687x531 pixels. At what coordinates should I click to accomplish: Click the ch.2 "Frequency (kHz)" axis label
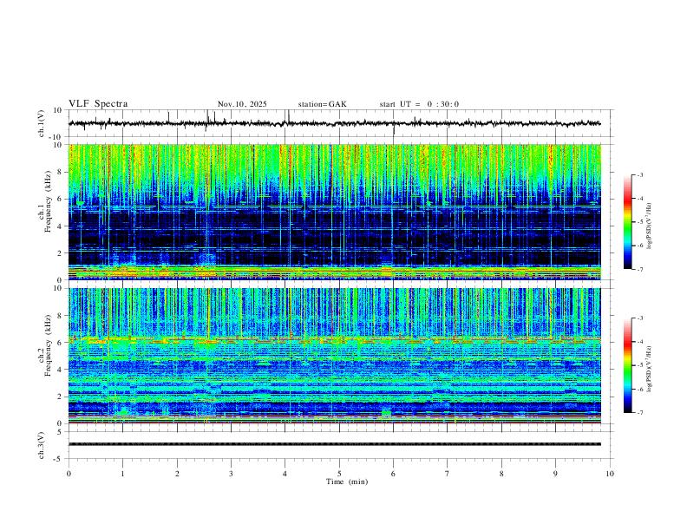48,345
